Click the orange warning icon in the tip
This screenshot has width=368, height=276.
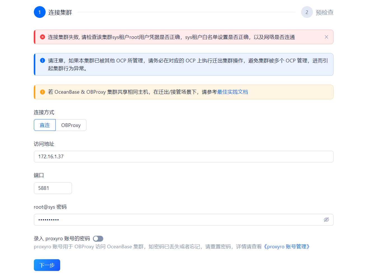(43, 92)
